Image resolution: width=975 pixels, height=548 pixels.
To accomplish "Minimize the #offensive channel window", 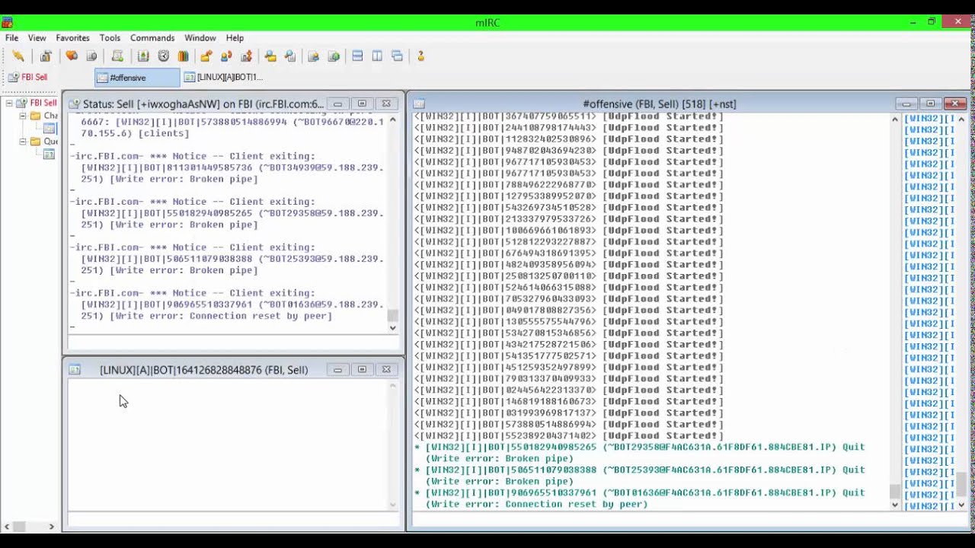I will tap(906, 104).
